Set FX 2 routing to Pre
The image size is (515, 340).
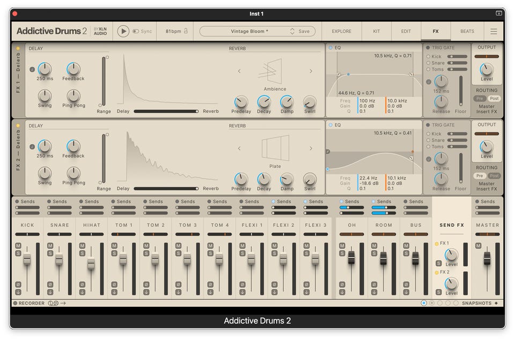pos(480,176)
